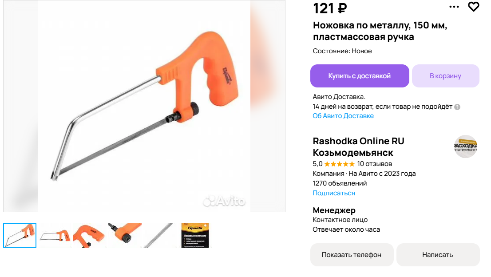Select the third handle close-up thumbnail
This screenshot has width=491, height=277.
click(x=90, y=235)
